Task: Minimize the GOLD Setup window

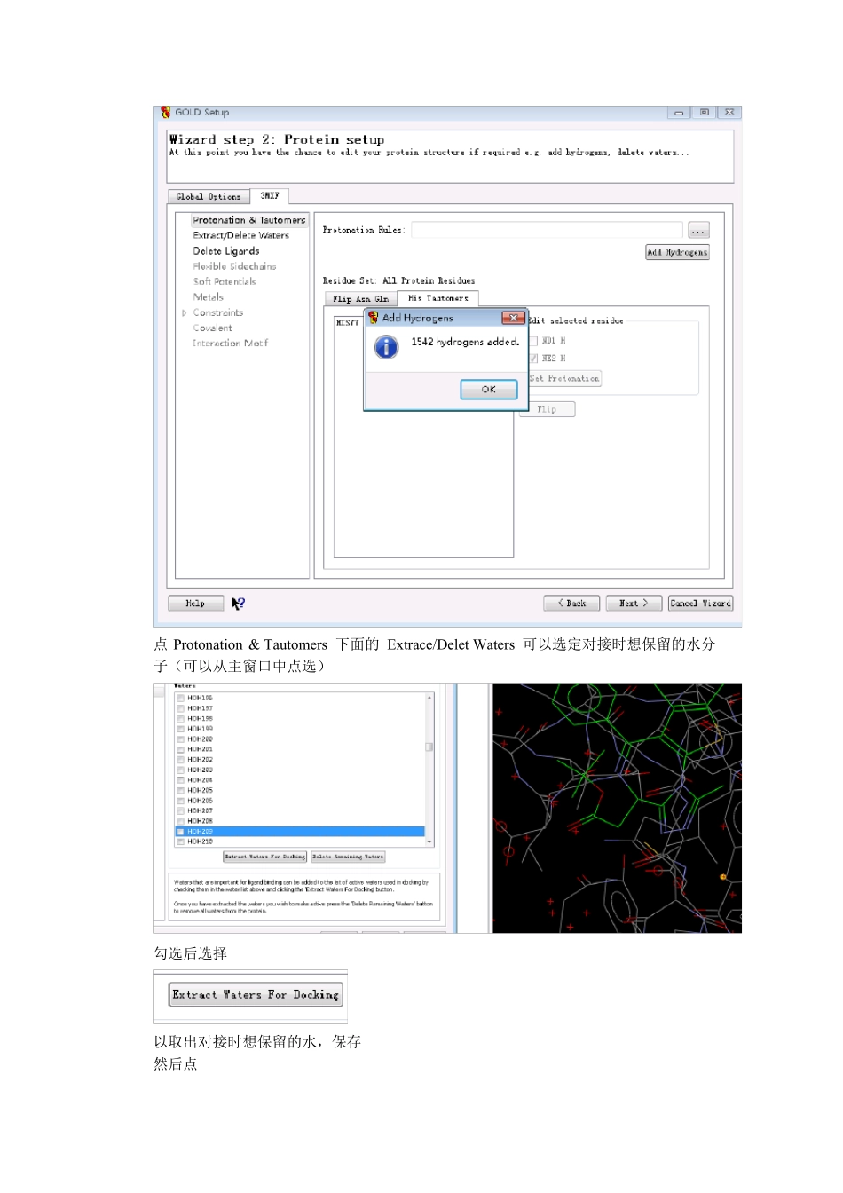Action: [679, 113]
